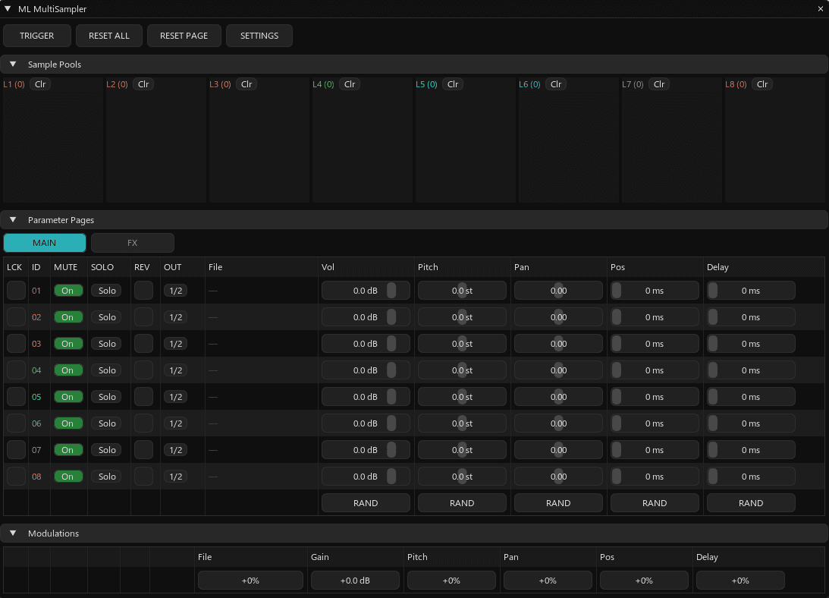Collapse the Sample Pools section
This screenshot has height=598, width=829.
pos(13,64)
